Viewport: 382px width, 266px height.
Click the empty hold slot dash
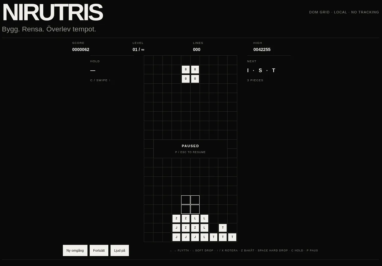tap(93, 71)
